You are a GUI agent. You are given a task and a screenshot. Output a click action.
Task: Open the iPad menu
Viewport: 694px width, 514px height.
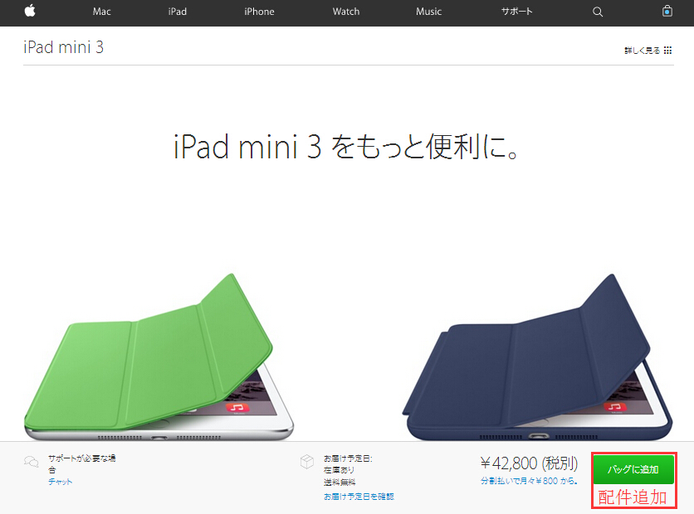177,12
